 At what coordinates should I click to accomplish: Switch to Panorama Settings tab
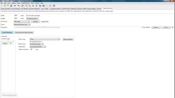[x=34, y=9]
